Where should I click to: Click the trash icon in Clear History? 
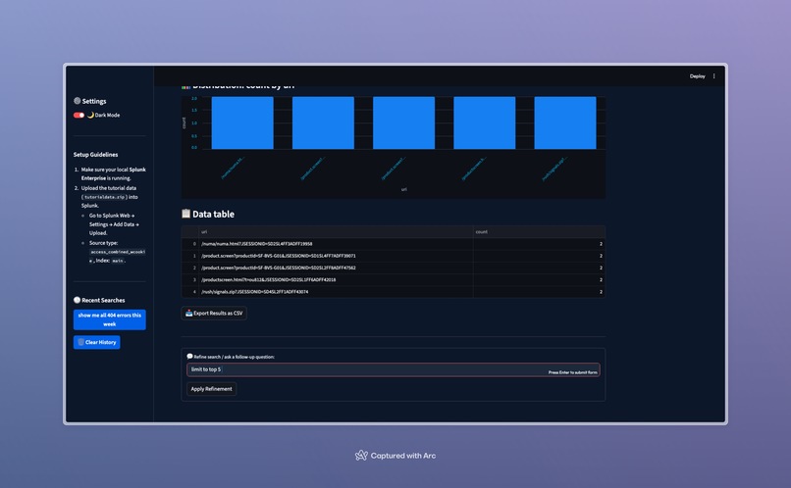point(80,342)
